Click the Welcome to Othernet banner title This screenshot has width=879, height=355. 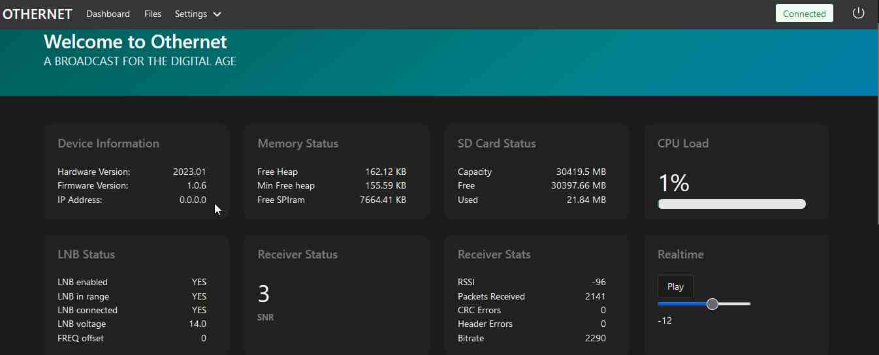pyautogui.click(x=135, y=42)
